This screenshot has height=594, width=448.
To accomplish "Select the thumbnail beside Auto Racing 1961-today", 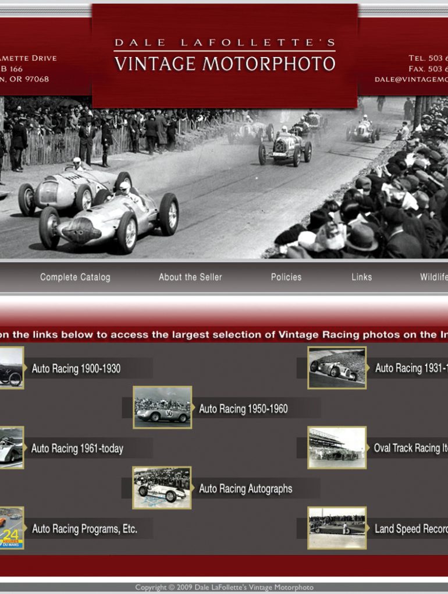I will tap(12, 448).
